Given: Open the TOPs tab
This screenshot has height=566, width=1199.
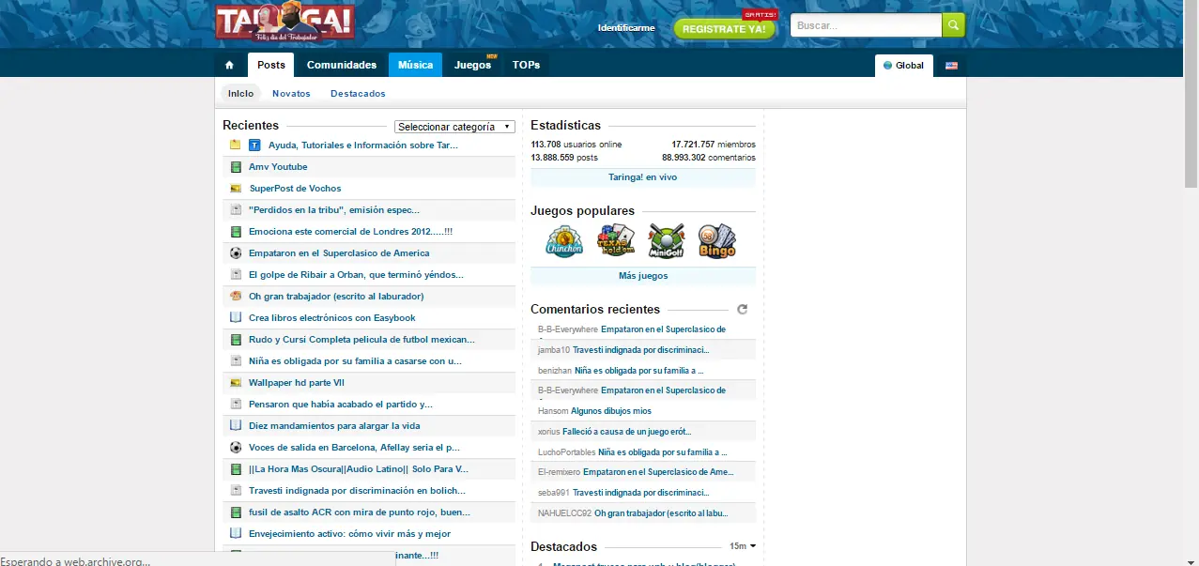Looking at the screenshot, I should [x=526, y=65].
